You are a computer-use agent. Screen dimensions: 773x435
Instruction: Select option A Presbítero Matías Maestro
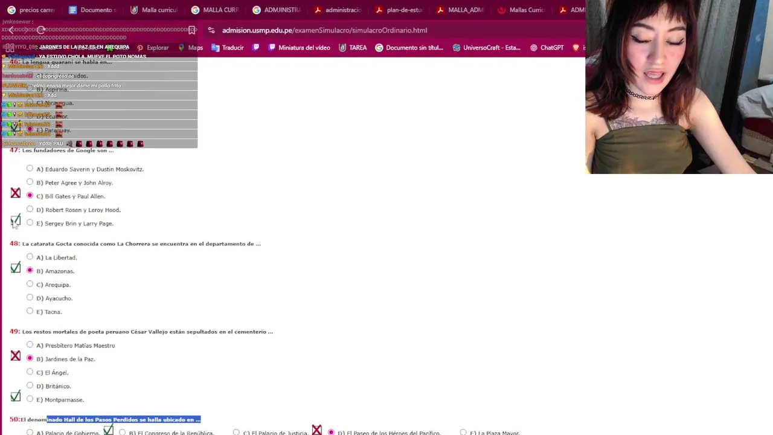pos(30,345)
